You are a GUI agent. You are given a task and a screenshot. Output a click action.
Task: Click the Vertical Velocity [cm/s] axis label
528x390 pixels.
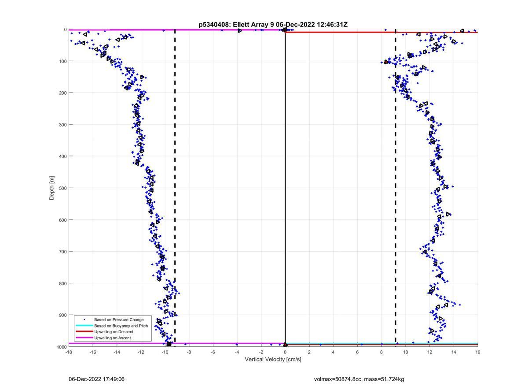273,359
